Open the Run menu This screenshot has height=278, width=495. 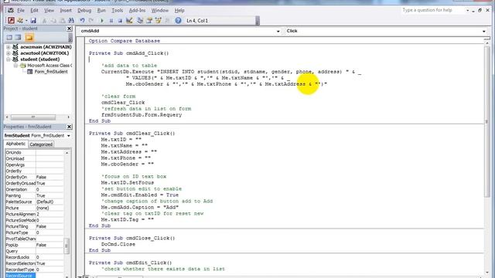click(101, 10)
